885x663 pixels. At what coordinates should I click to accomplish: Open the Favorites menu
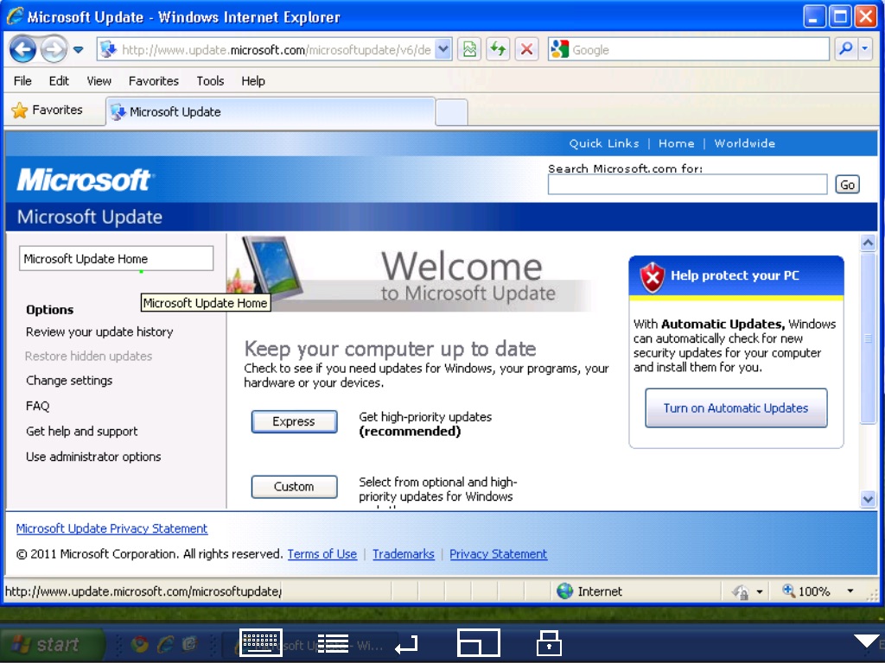pos(154,81)
